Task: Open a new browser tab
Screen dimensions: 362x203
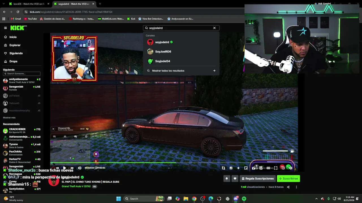Action: pos(100,4)
